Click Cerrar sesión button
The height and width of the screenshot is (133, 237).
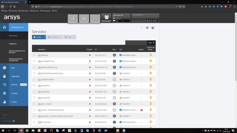click(x=152, y=21)
